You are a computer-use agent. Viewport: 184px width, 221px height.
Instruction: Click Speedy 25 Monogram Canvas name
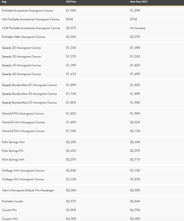click(x=21, y=48)
